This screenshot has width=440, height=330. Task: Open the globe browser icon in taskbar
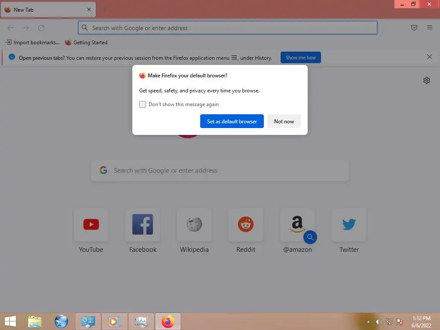(61, 321)
